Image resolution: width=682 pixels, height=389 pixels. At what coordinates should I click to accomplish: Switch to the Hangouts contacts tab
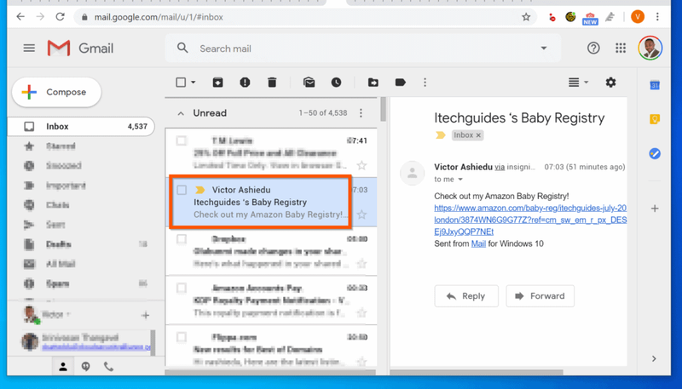click(63, 367)
